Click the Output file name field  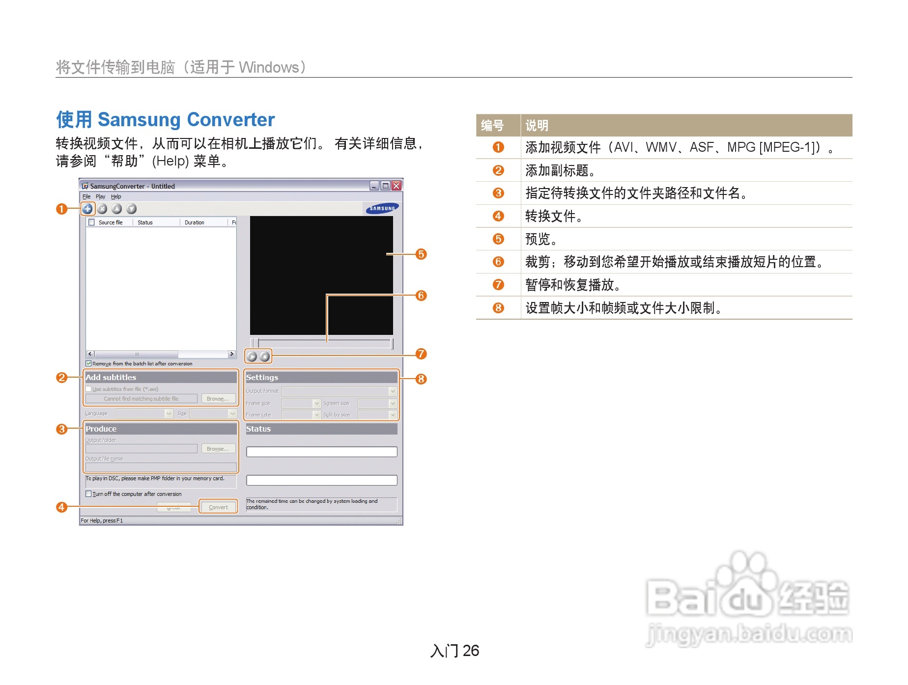(x=162, y=467)
